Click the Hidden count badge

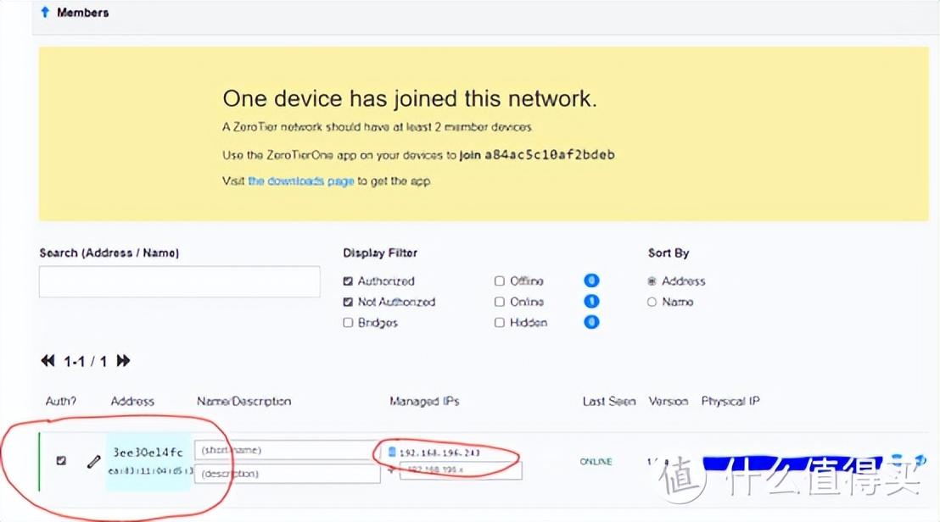click(591, 322)
